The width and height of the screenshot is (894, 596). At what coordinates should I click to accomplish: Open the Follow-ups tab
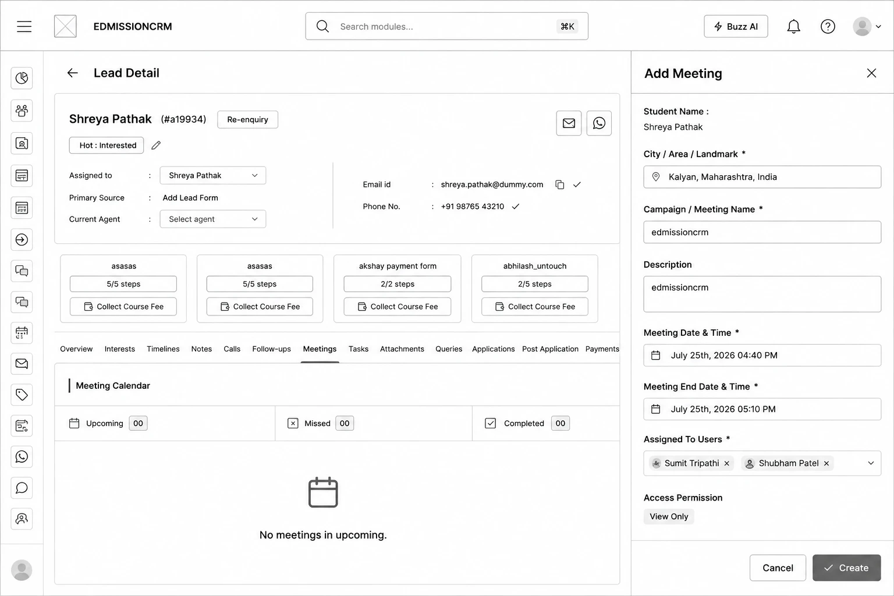[271, 349]
